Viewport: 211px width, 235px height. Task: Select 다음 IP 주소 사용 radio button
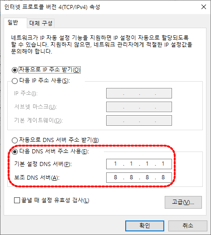click(x=15, y=81)
